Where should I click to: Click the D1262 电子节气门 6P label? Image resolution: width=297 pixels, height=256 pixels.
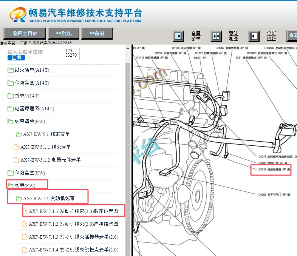coord(274,194)
